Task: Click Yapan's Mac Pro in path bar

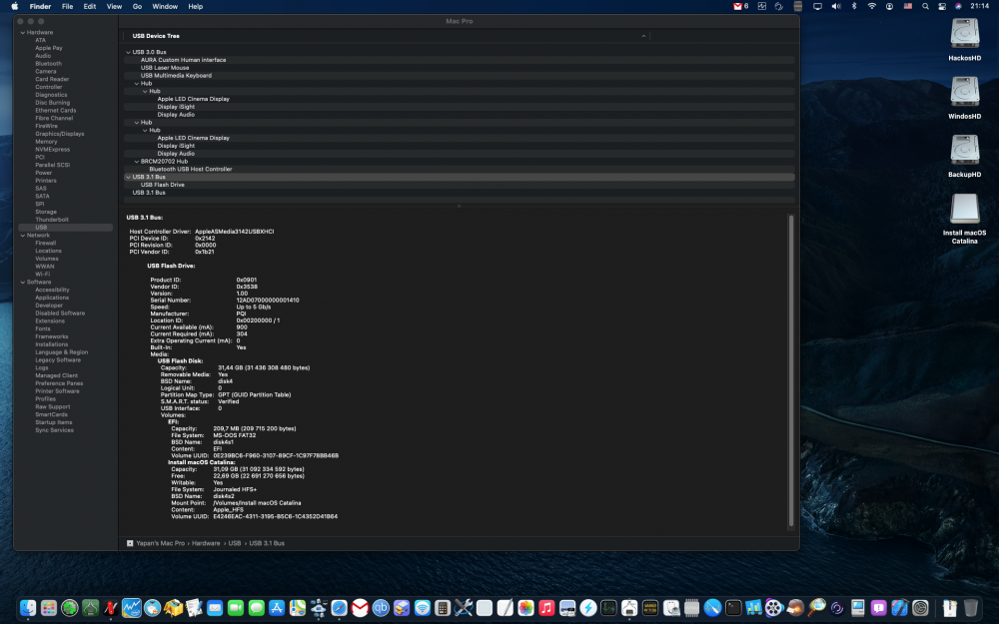Action: tap(160, 544)
